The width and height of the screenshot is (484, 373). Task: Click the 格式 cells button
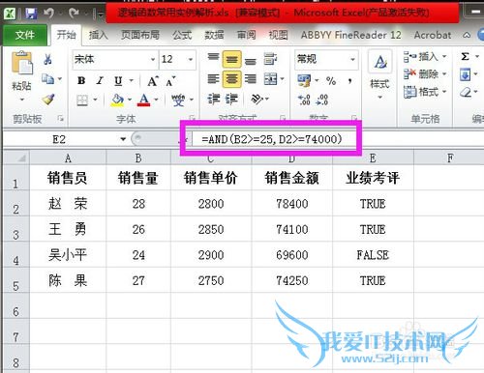point(425,92)
